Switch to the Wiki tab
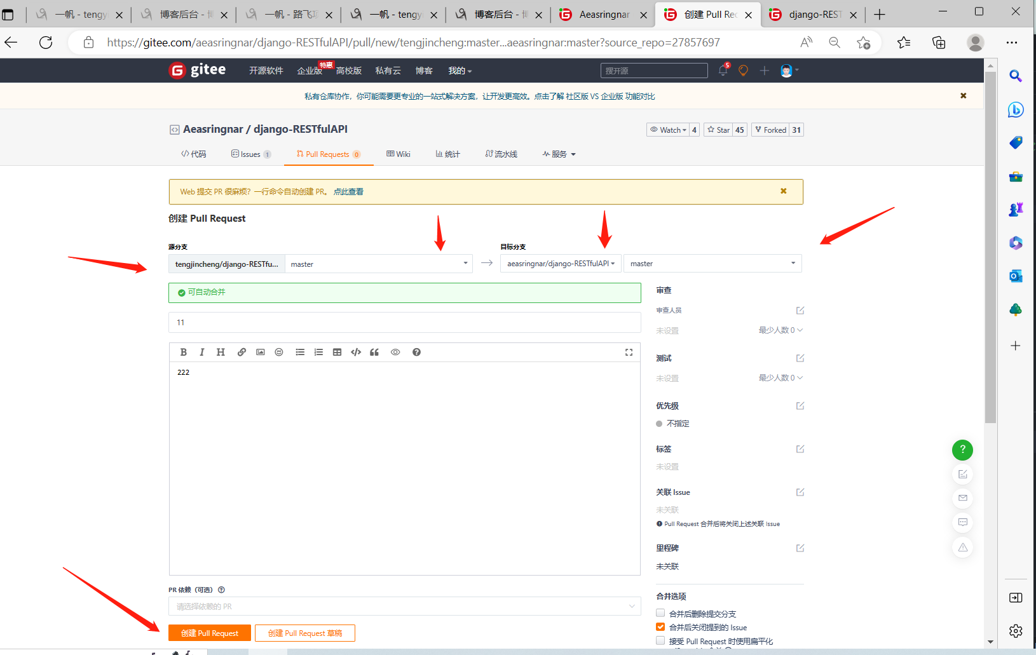Viewport: 1036px width, 655px height. pyautogui.click(x=399, y=154)
